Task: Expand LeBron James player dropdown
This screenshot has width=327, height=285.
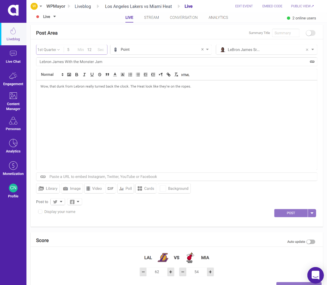Action: (312, 50)
